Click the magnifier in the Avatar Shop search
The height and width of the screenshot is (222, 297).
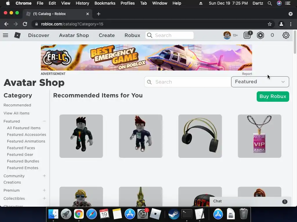149,82
